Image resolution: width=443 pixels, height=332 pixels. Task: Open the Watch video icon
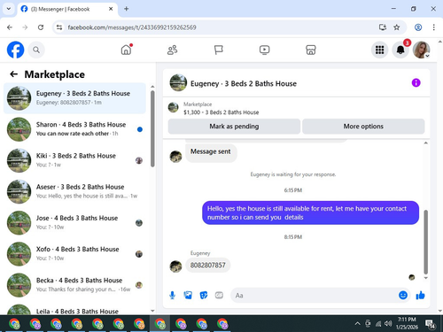(x=264, y=50)
